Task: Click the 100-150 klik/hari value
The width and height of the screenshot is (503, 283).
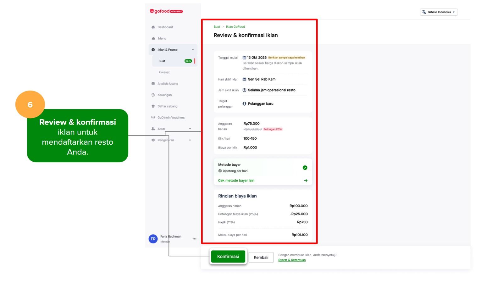Action: coord(250,138)
